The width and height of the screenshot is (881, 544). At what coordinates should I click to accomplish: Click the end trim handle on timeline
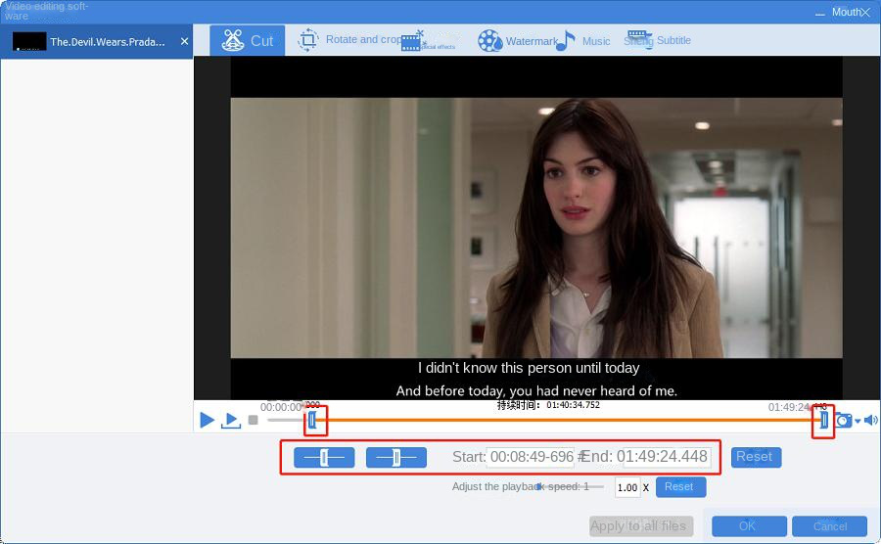(823, 420)
